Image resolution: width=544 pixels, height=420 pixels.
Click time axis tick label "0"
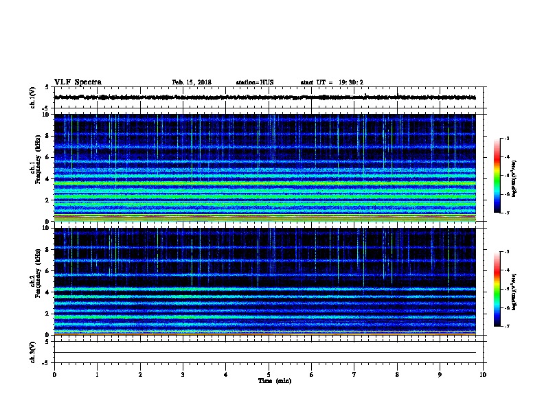(54, 374)
